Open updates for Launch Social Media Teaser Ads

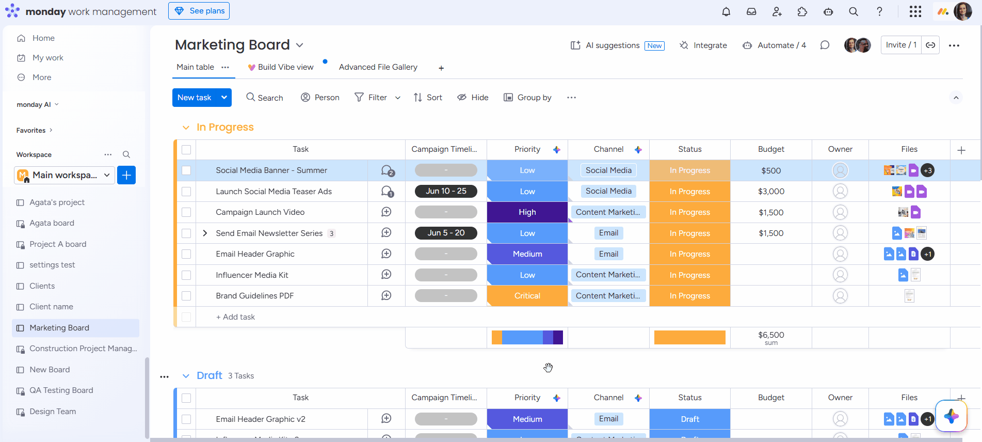(x=387, y=192)
